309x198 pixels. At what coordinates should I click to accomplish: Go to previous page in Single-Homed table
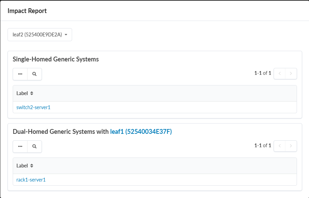click(x=279, y=73)
